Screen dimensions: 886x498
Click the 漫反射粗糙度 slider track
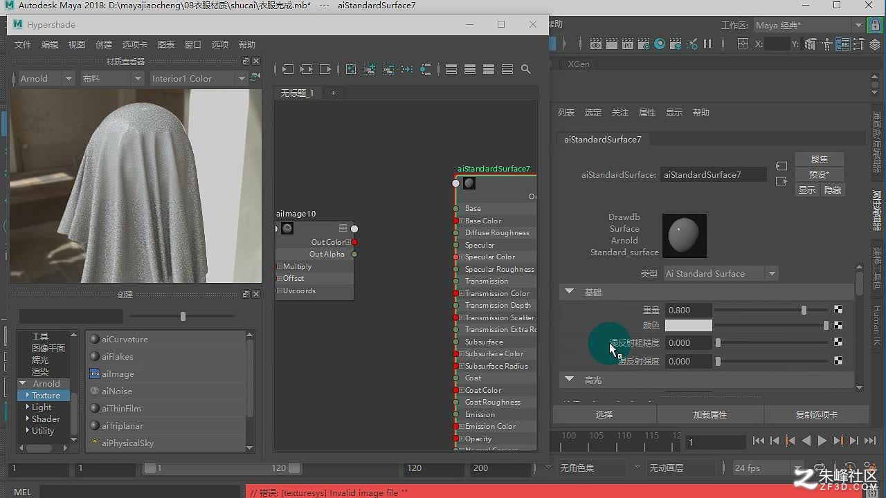pyautogui.click(x=772, y=342)
